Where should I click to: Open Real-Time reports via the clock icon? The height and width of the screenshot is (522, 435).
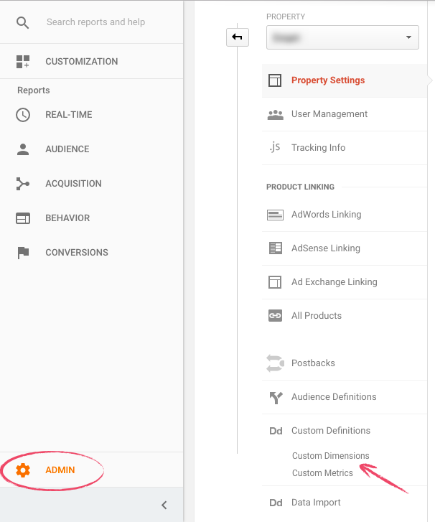[x=23, y=115]
